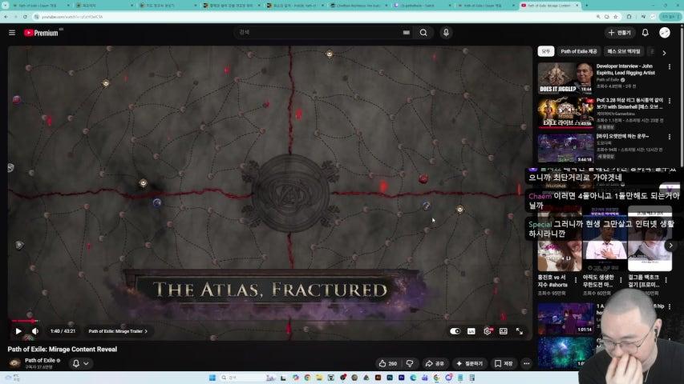Image resolution: width=684 pixels, height=384 pixels.
Task: Start voice search with microphone icon
Action: tap(446, 33)
